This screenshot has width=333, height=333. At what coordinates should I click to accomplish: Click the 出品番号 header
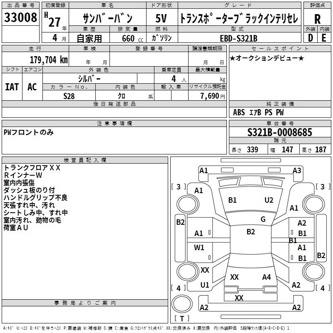pos(20,5)
